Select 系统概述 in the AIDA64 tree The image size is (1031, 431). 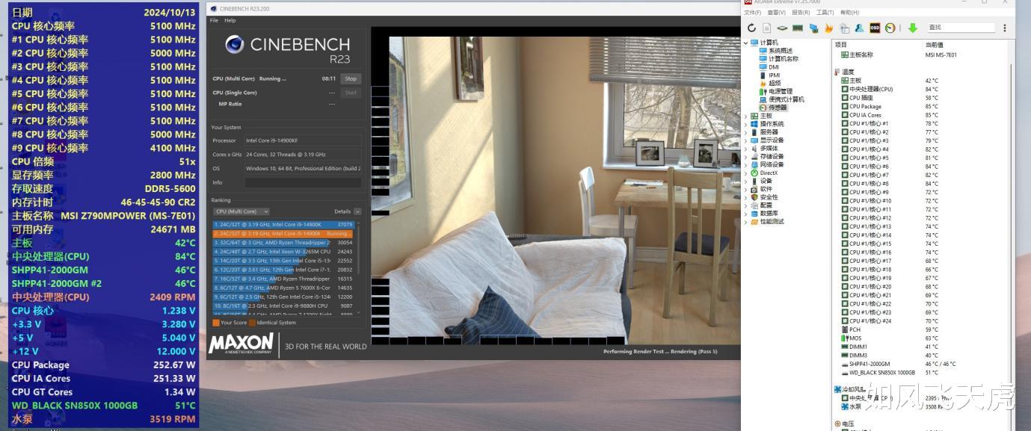pos(781,51)
